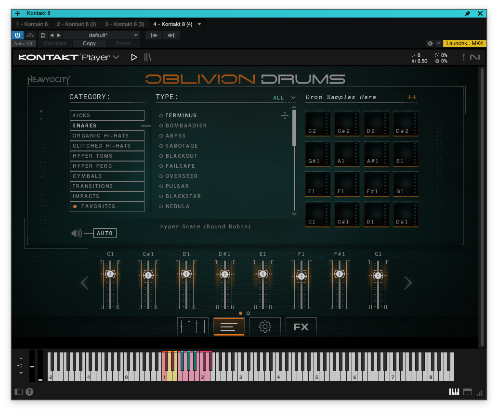Viewport: 498px width, 413px height.
Task: Select the KICKS category
Action: [107, 115]
